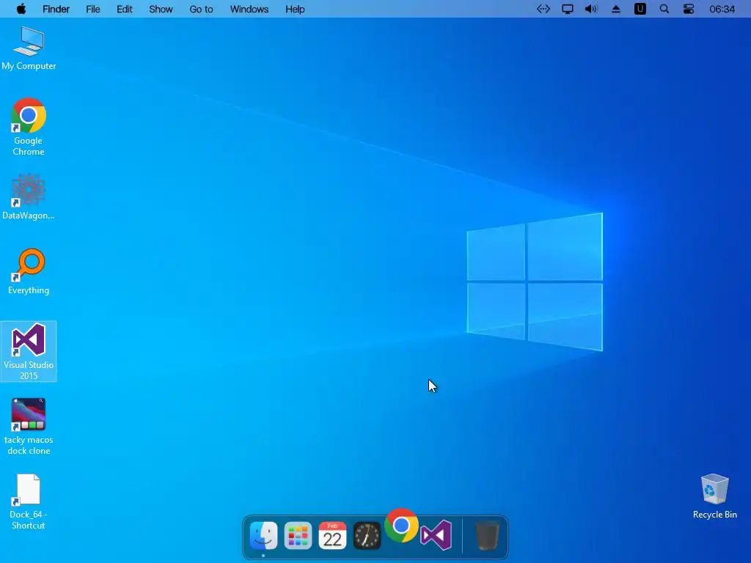
Task: Click the eject icon in menu bar
Action: 616,9
